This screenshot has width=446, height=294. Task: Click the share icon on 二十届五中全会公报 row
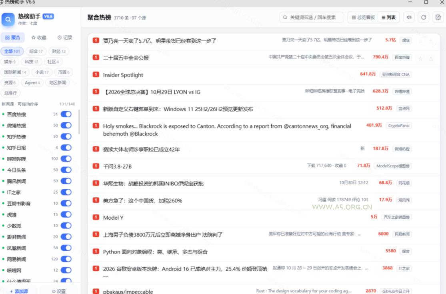[431, 58]
